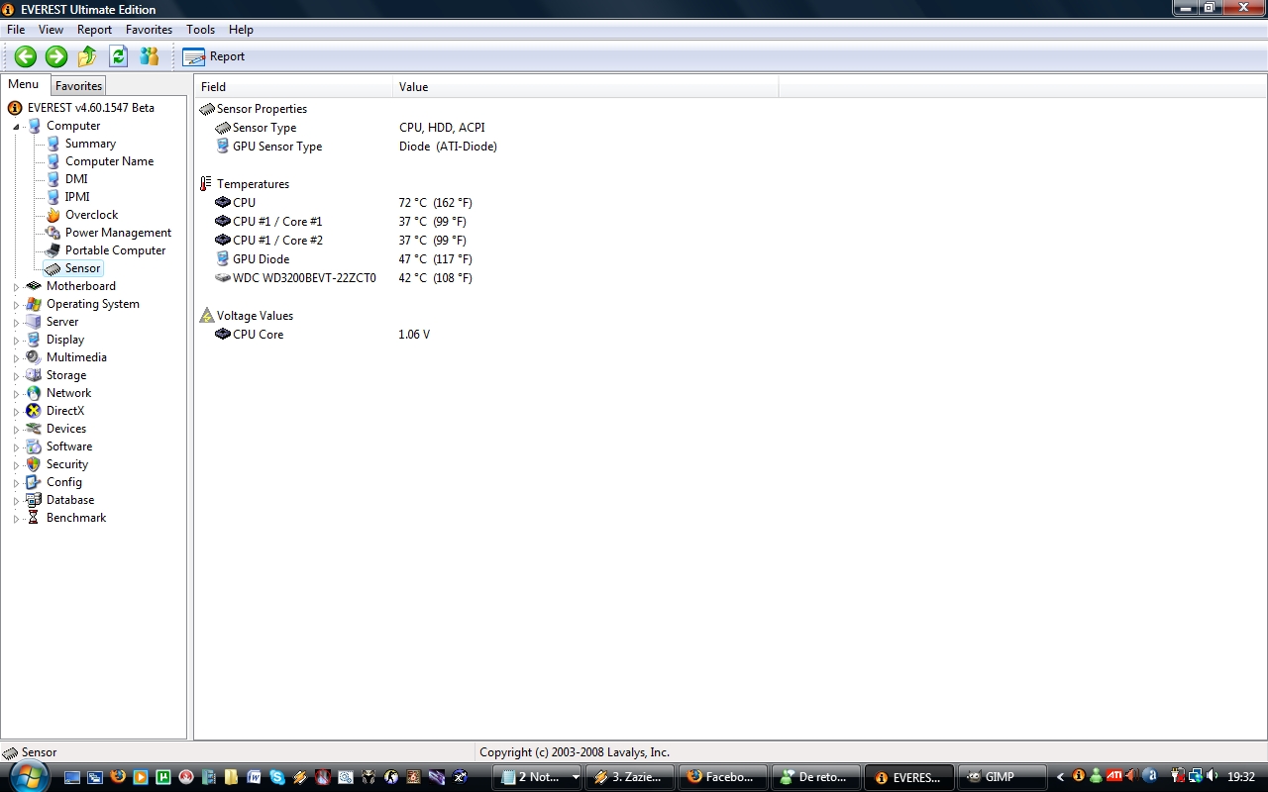Expand the Display tree node
1268x792 pixels.
tap(16, 341)
